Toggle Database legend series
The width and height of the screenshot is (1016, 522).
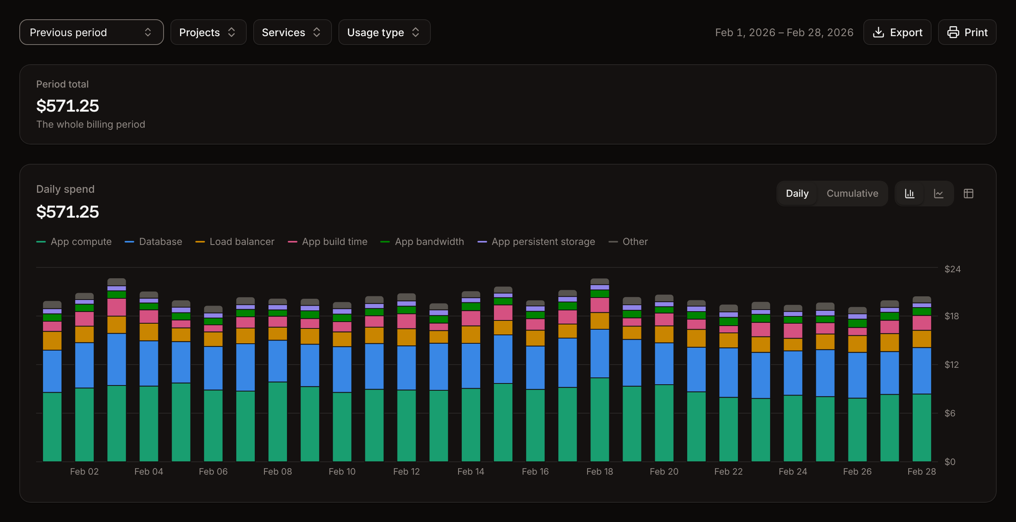pyautogui.click(x=154, y=242)
